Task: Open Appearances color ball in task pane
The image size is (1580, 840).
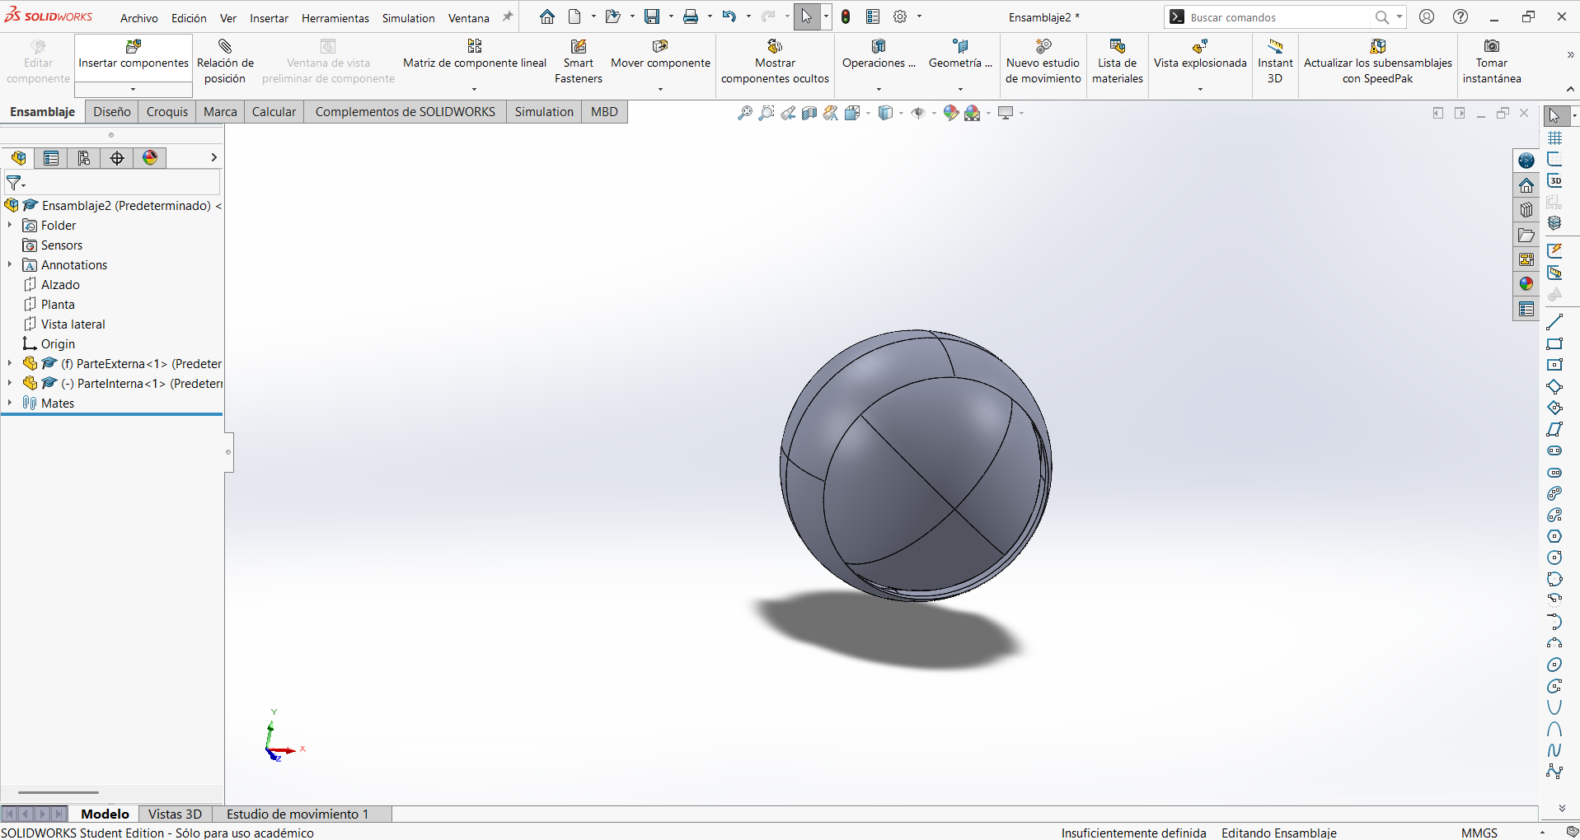Action: [x=1526, y=284]
